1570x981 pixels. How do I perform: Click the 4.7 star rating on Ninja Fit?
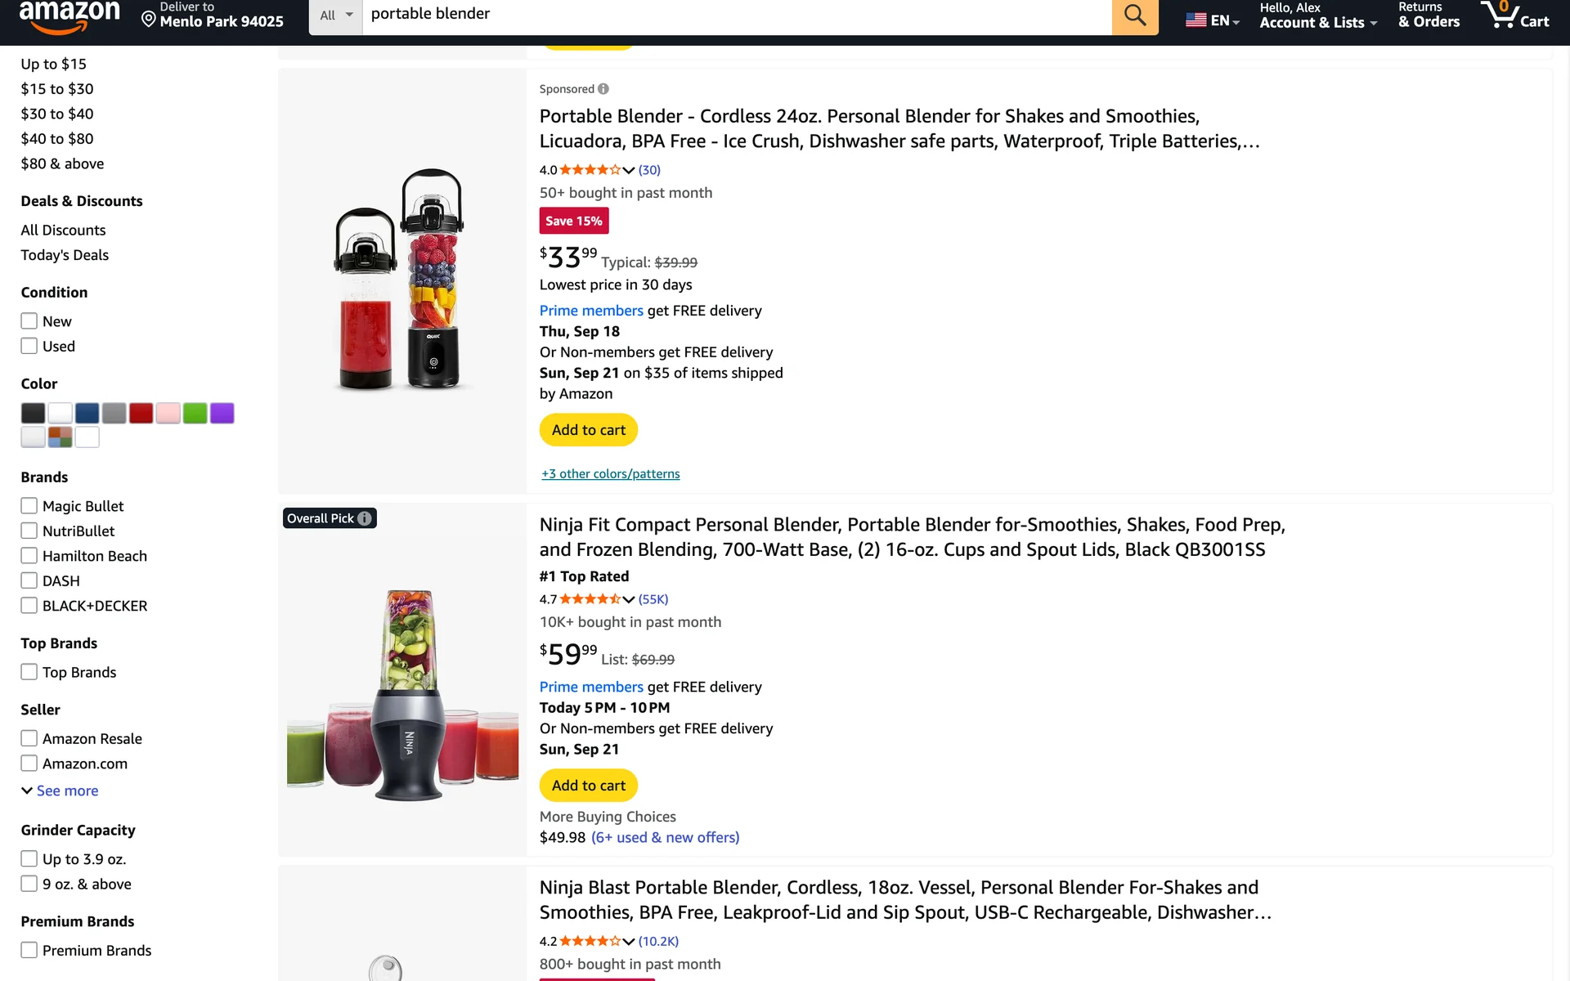point(589,599)
